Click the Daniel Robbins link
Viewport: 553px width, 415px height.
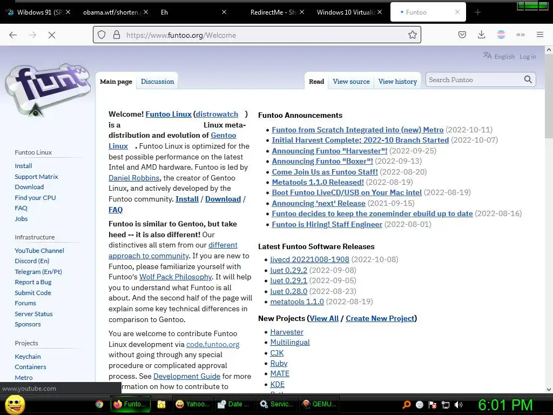click(134, 178)
